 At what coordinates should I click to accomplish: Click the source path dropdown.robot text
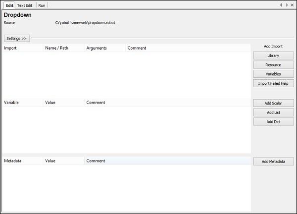tap(85, 23)
